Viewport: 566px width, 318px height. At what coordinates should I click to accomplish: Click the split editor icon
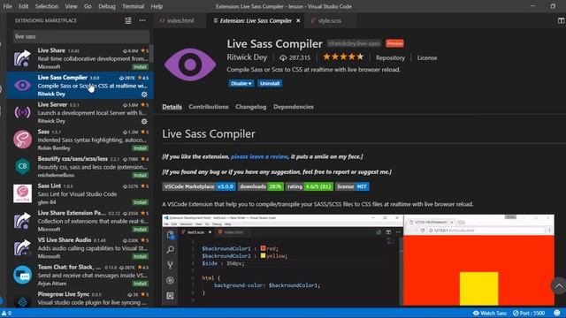561,20
